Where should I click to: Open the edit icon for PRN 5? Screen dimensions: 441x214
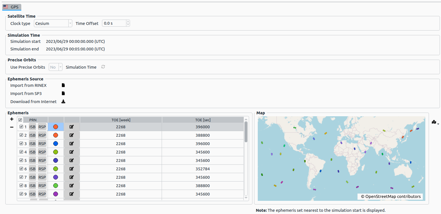tap(72, 160)
